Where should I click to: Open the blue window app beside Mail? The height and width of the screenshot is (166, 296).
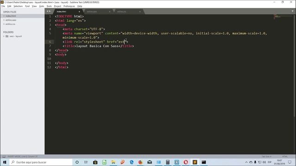click(159, 162)
